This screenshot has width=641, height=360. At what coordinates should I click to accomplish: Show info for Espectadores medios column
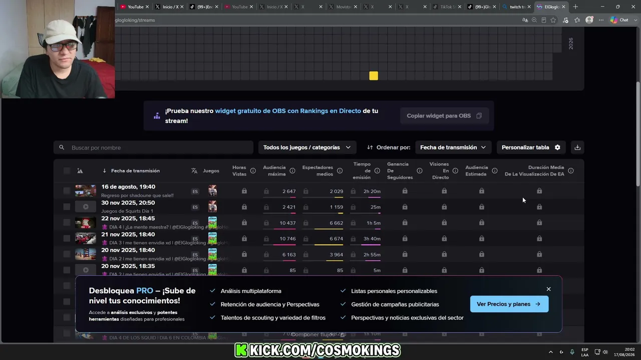pyautogui.click(x=340, y=171)
